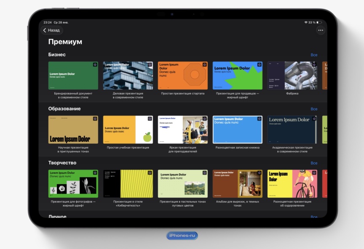
Task: Open the Презентация для продавцов template
Action: point(238,76)
